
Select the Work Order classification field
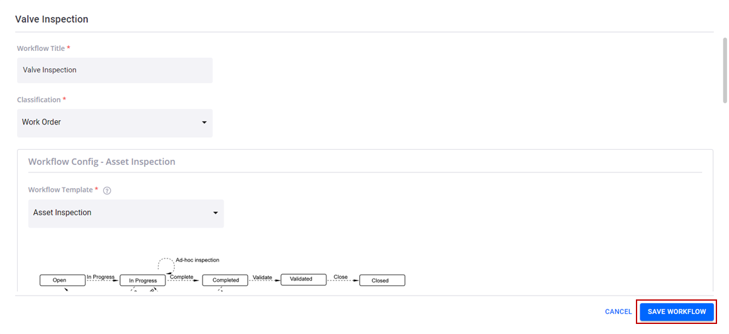tap(115, 123)
